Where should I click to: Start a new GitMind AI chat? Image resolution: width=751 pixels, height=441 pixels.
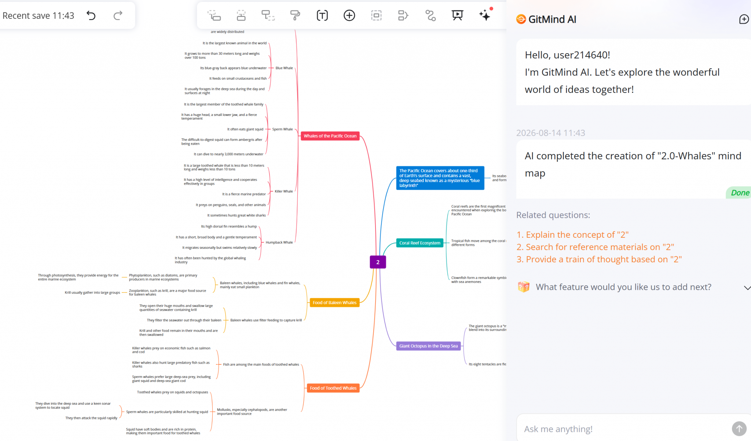[x=744, y=19]
